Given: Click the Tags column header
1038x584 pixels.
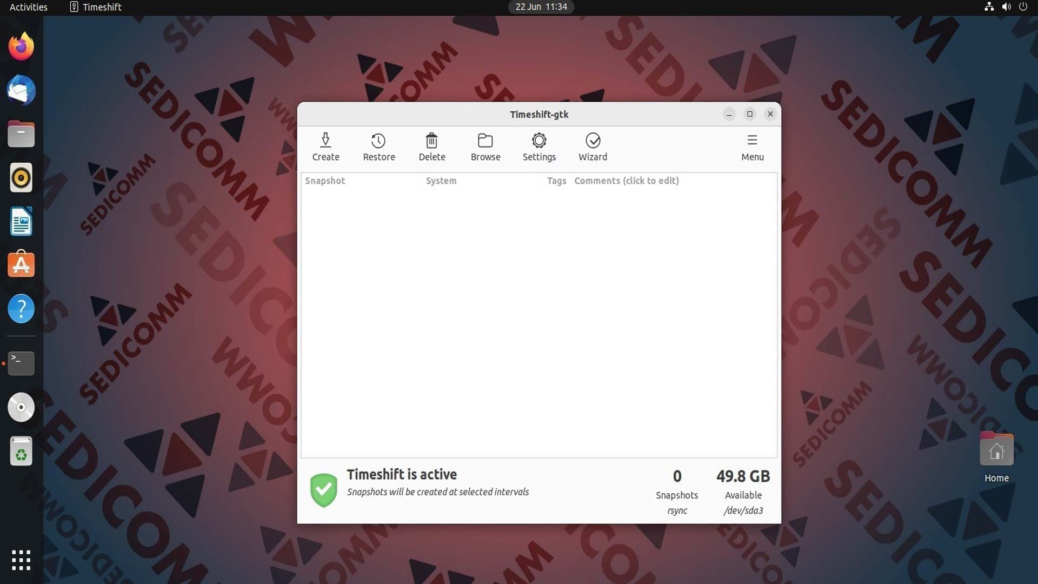Looking at the screenshot, I should pyautogui.click(x=556, y=181).
